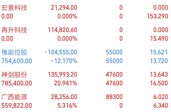The image size is (171, 112).
Task: Click the 559,822.00 market value
Action: tap(17, 106)
